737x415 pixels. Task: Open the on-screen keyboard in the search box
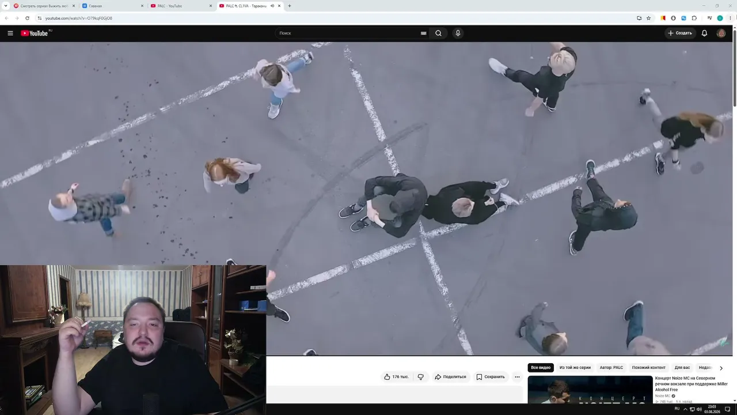pos(424,33)
